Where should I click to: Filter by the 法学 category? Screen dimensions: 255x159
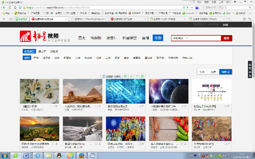point(57,58)
